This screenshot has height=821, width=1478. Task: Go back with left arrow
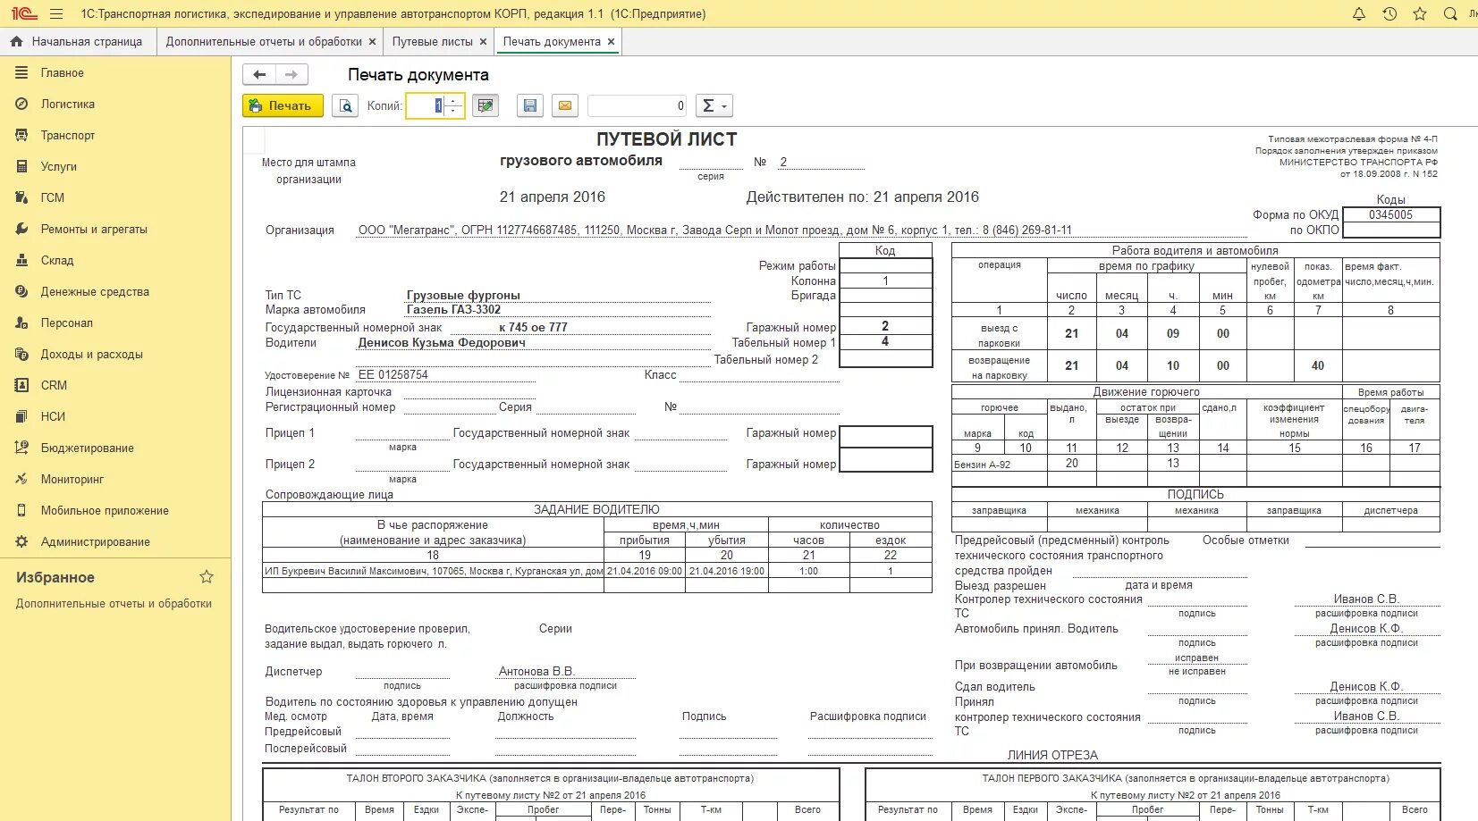(x=259, y=75)
